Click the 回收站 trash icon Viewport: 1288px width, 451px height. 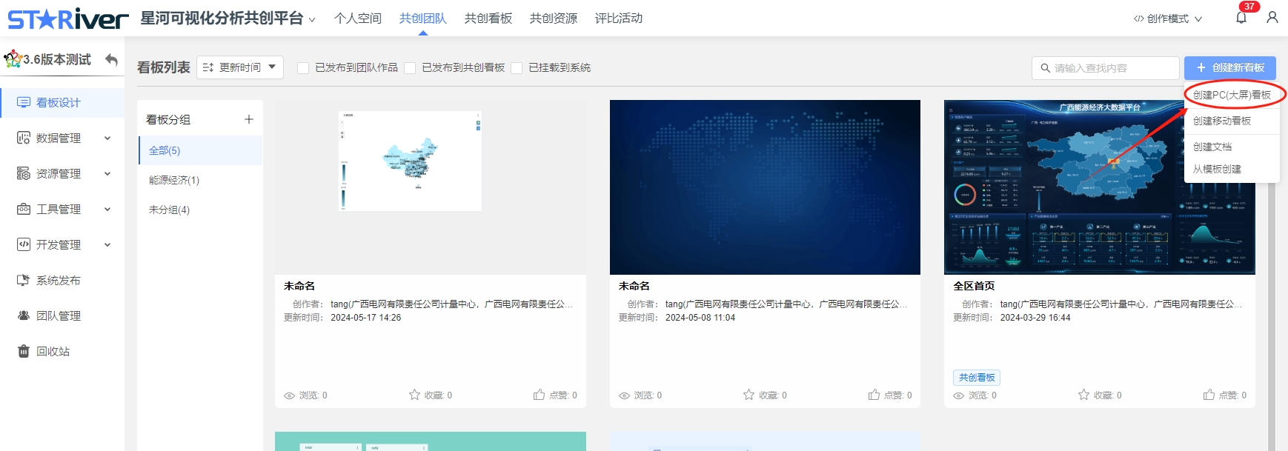click(24, 351)
